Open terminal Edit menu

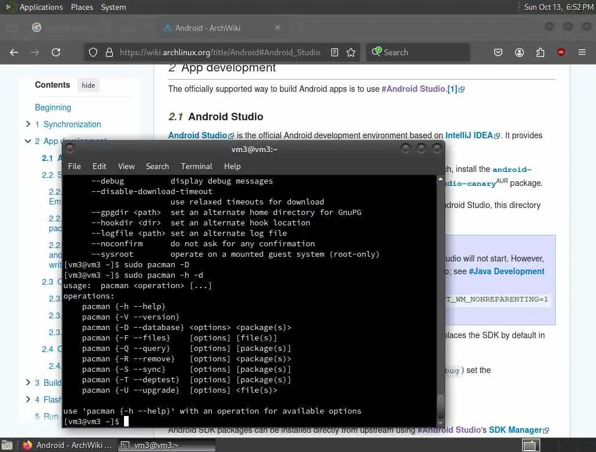click(x=99, y=166)
